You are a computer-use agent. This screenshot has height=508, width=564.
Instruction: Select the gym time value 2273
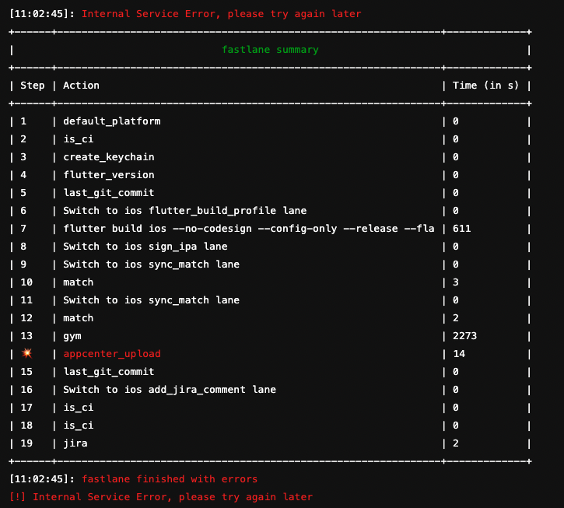pyautogui.click(x=464, y=336)
